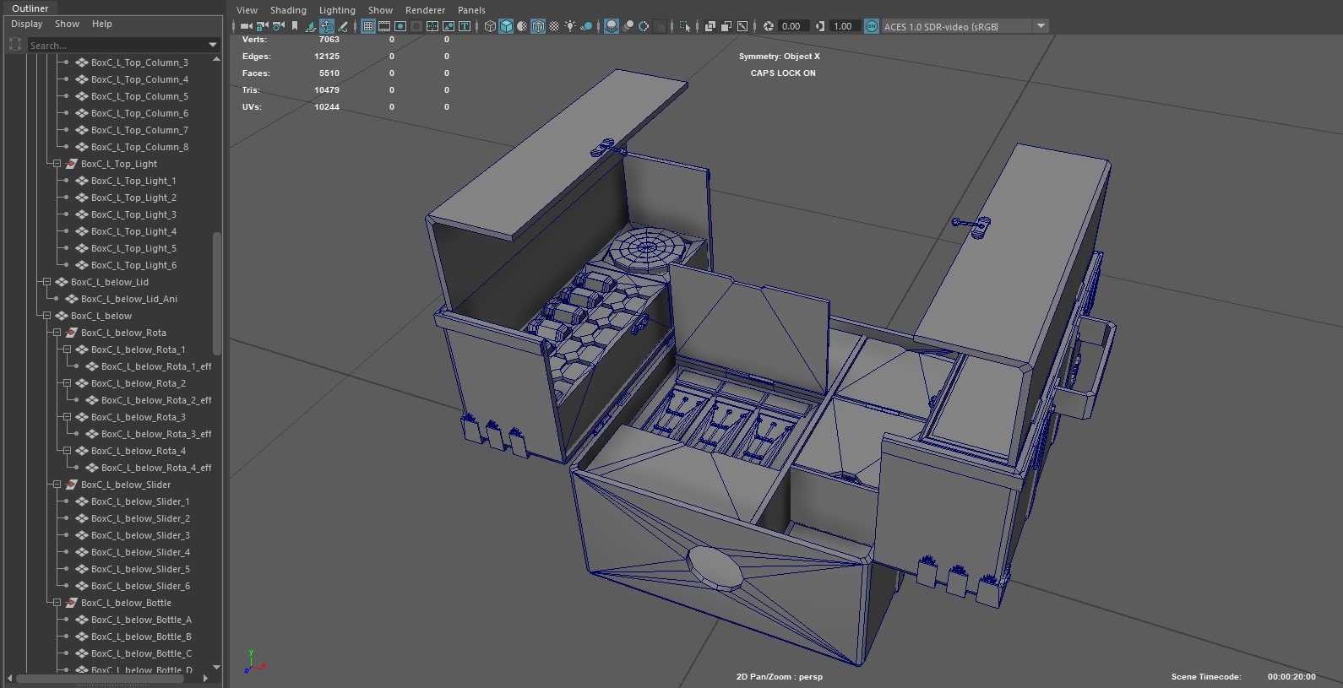This screenshot has height=688, width=1343.
Task: Click the Bookmarks icon in panel toolbar
Action: click(x=295, y=26)
